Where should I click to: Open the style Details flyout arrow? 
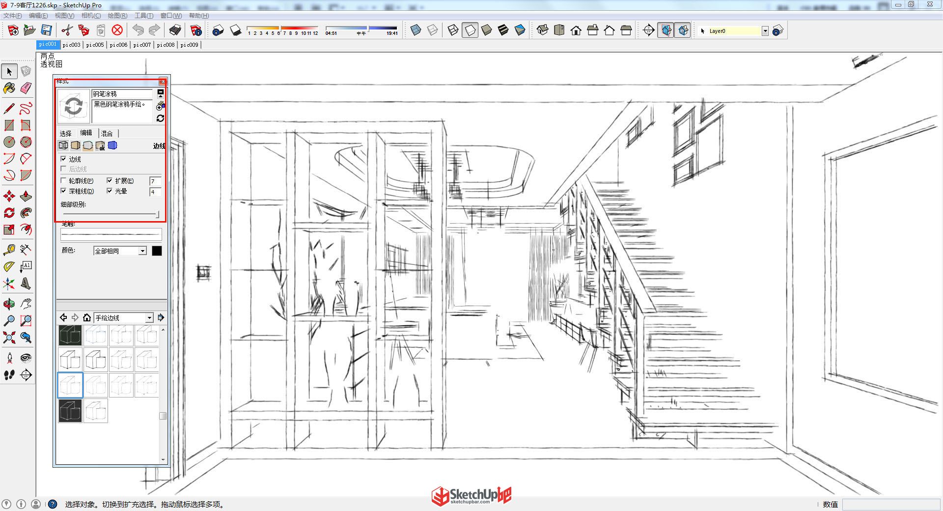(161, 318)
